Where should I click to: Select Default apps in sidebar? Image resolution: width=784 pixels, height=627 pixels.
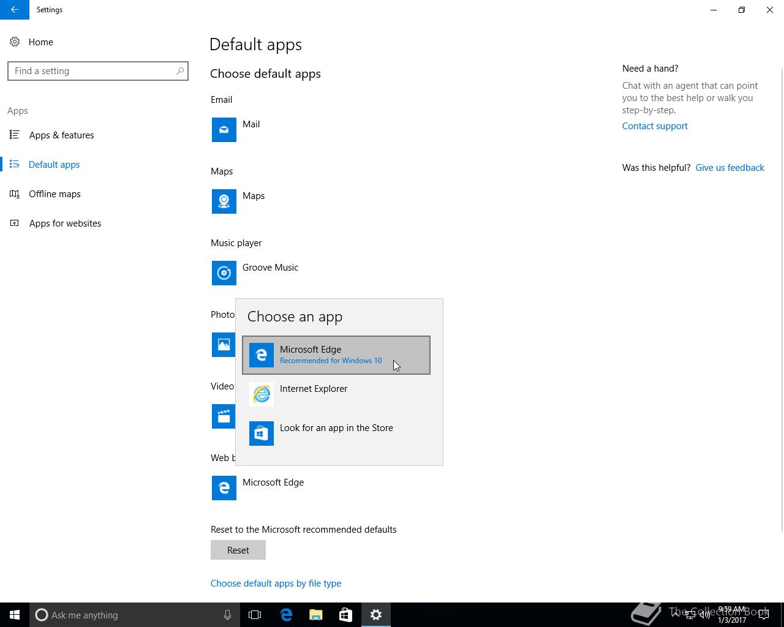98,164
